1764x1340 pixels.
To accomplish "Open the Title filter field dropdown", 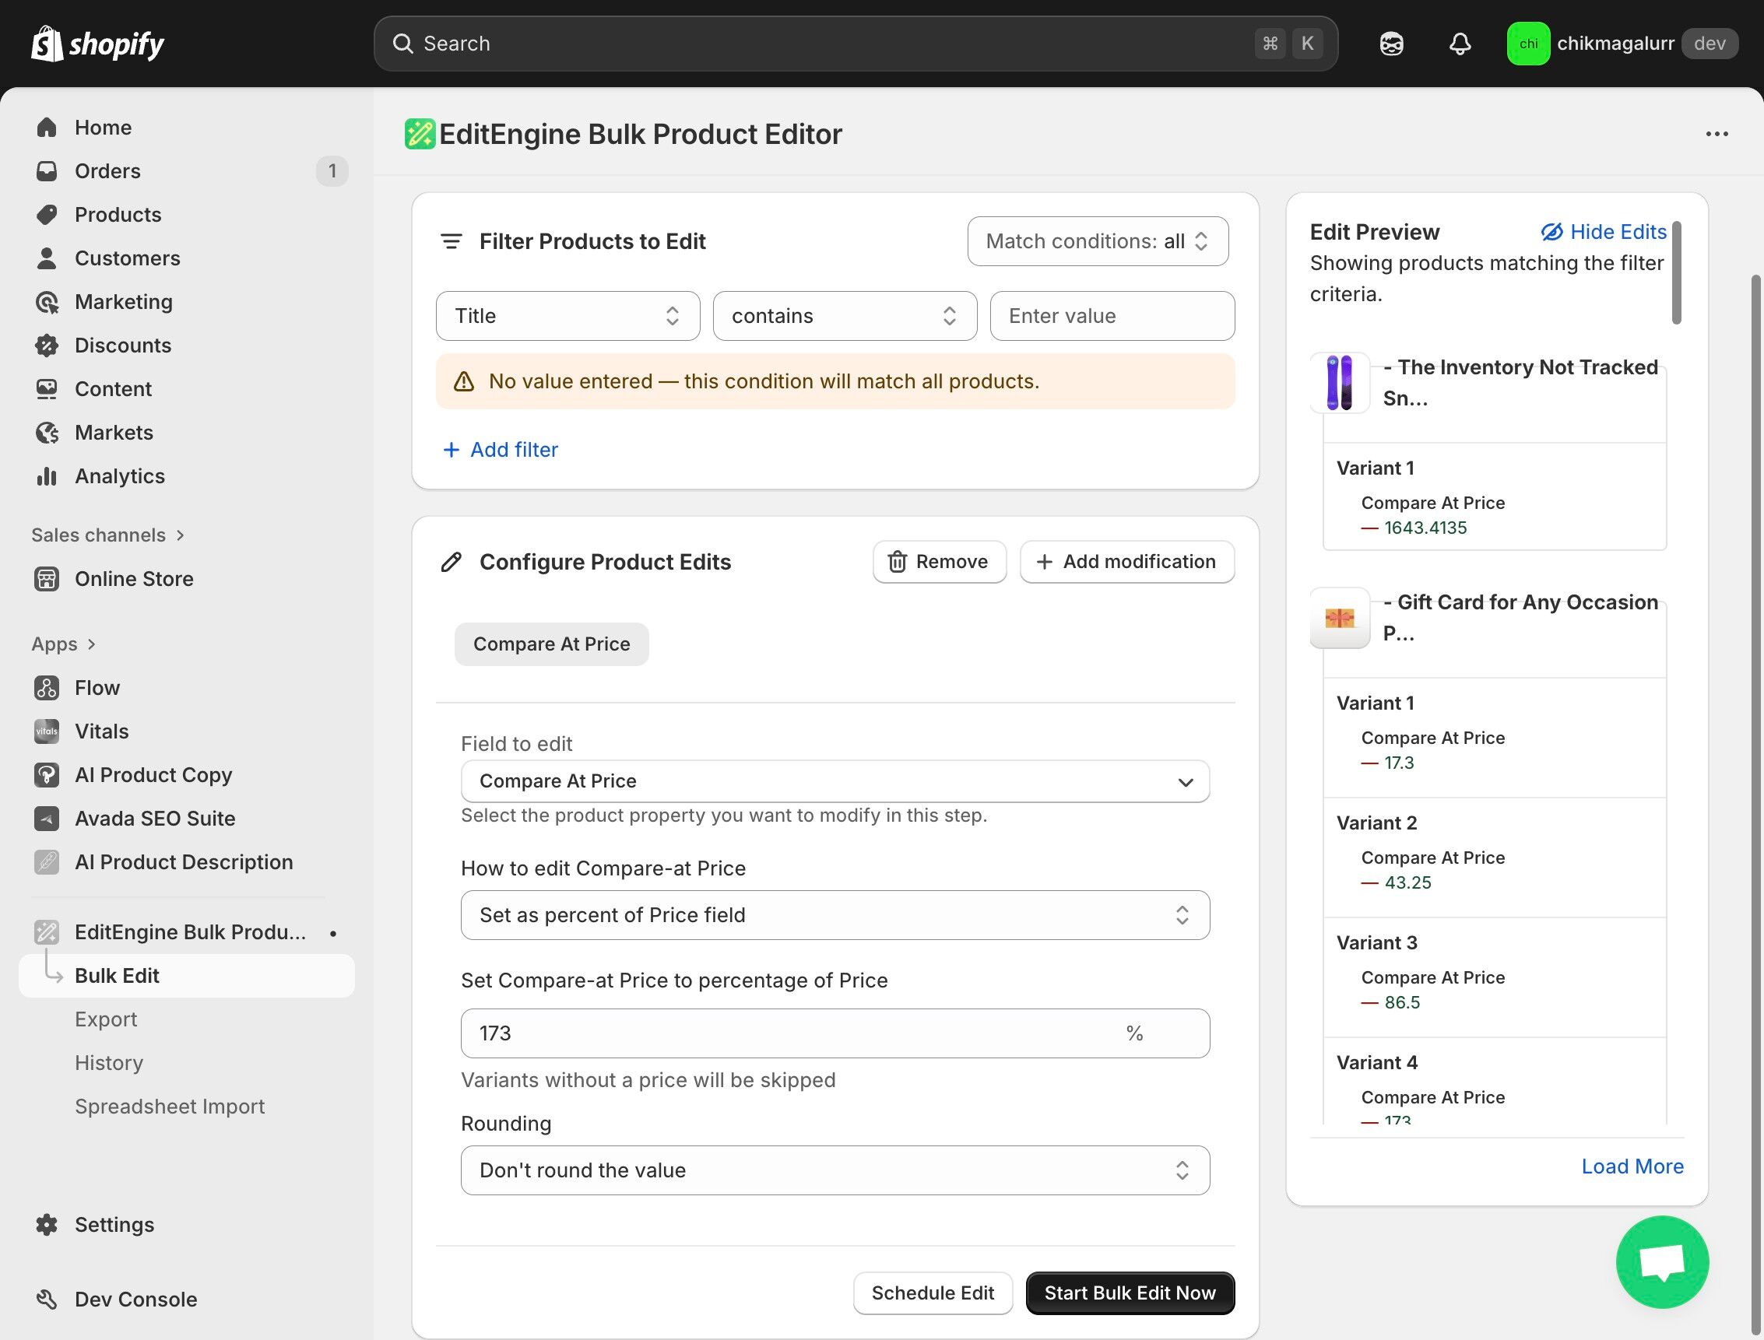I will pos(568,316).
